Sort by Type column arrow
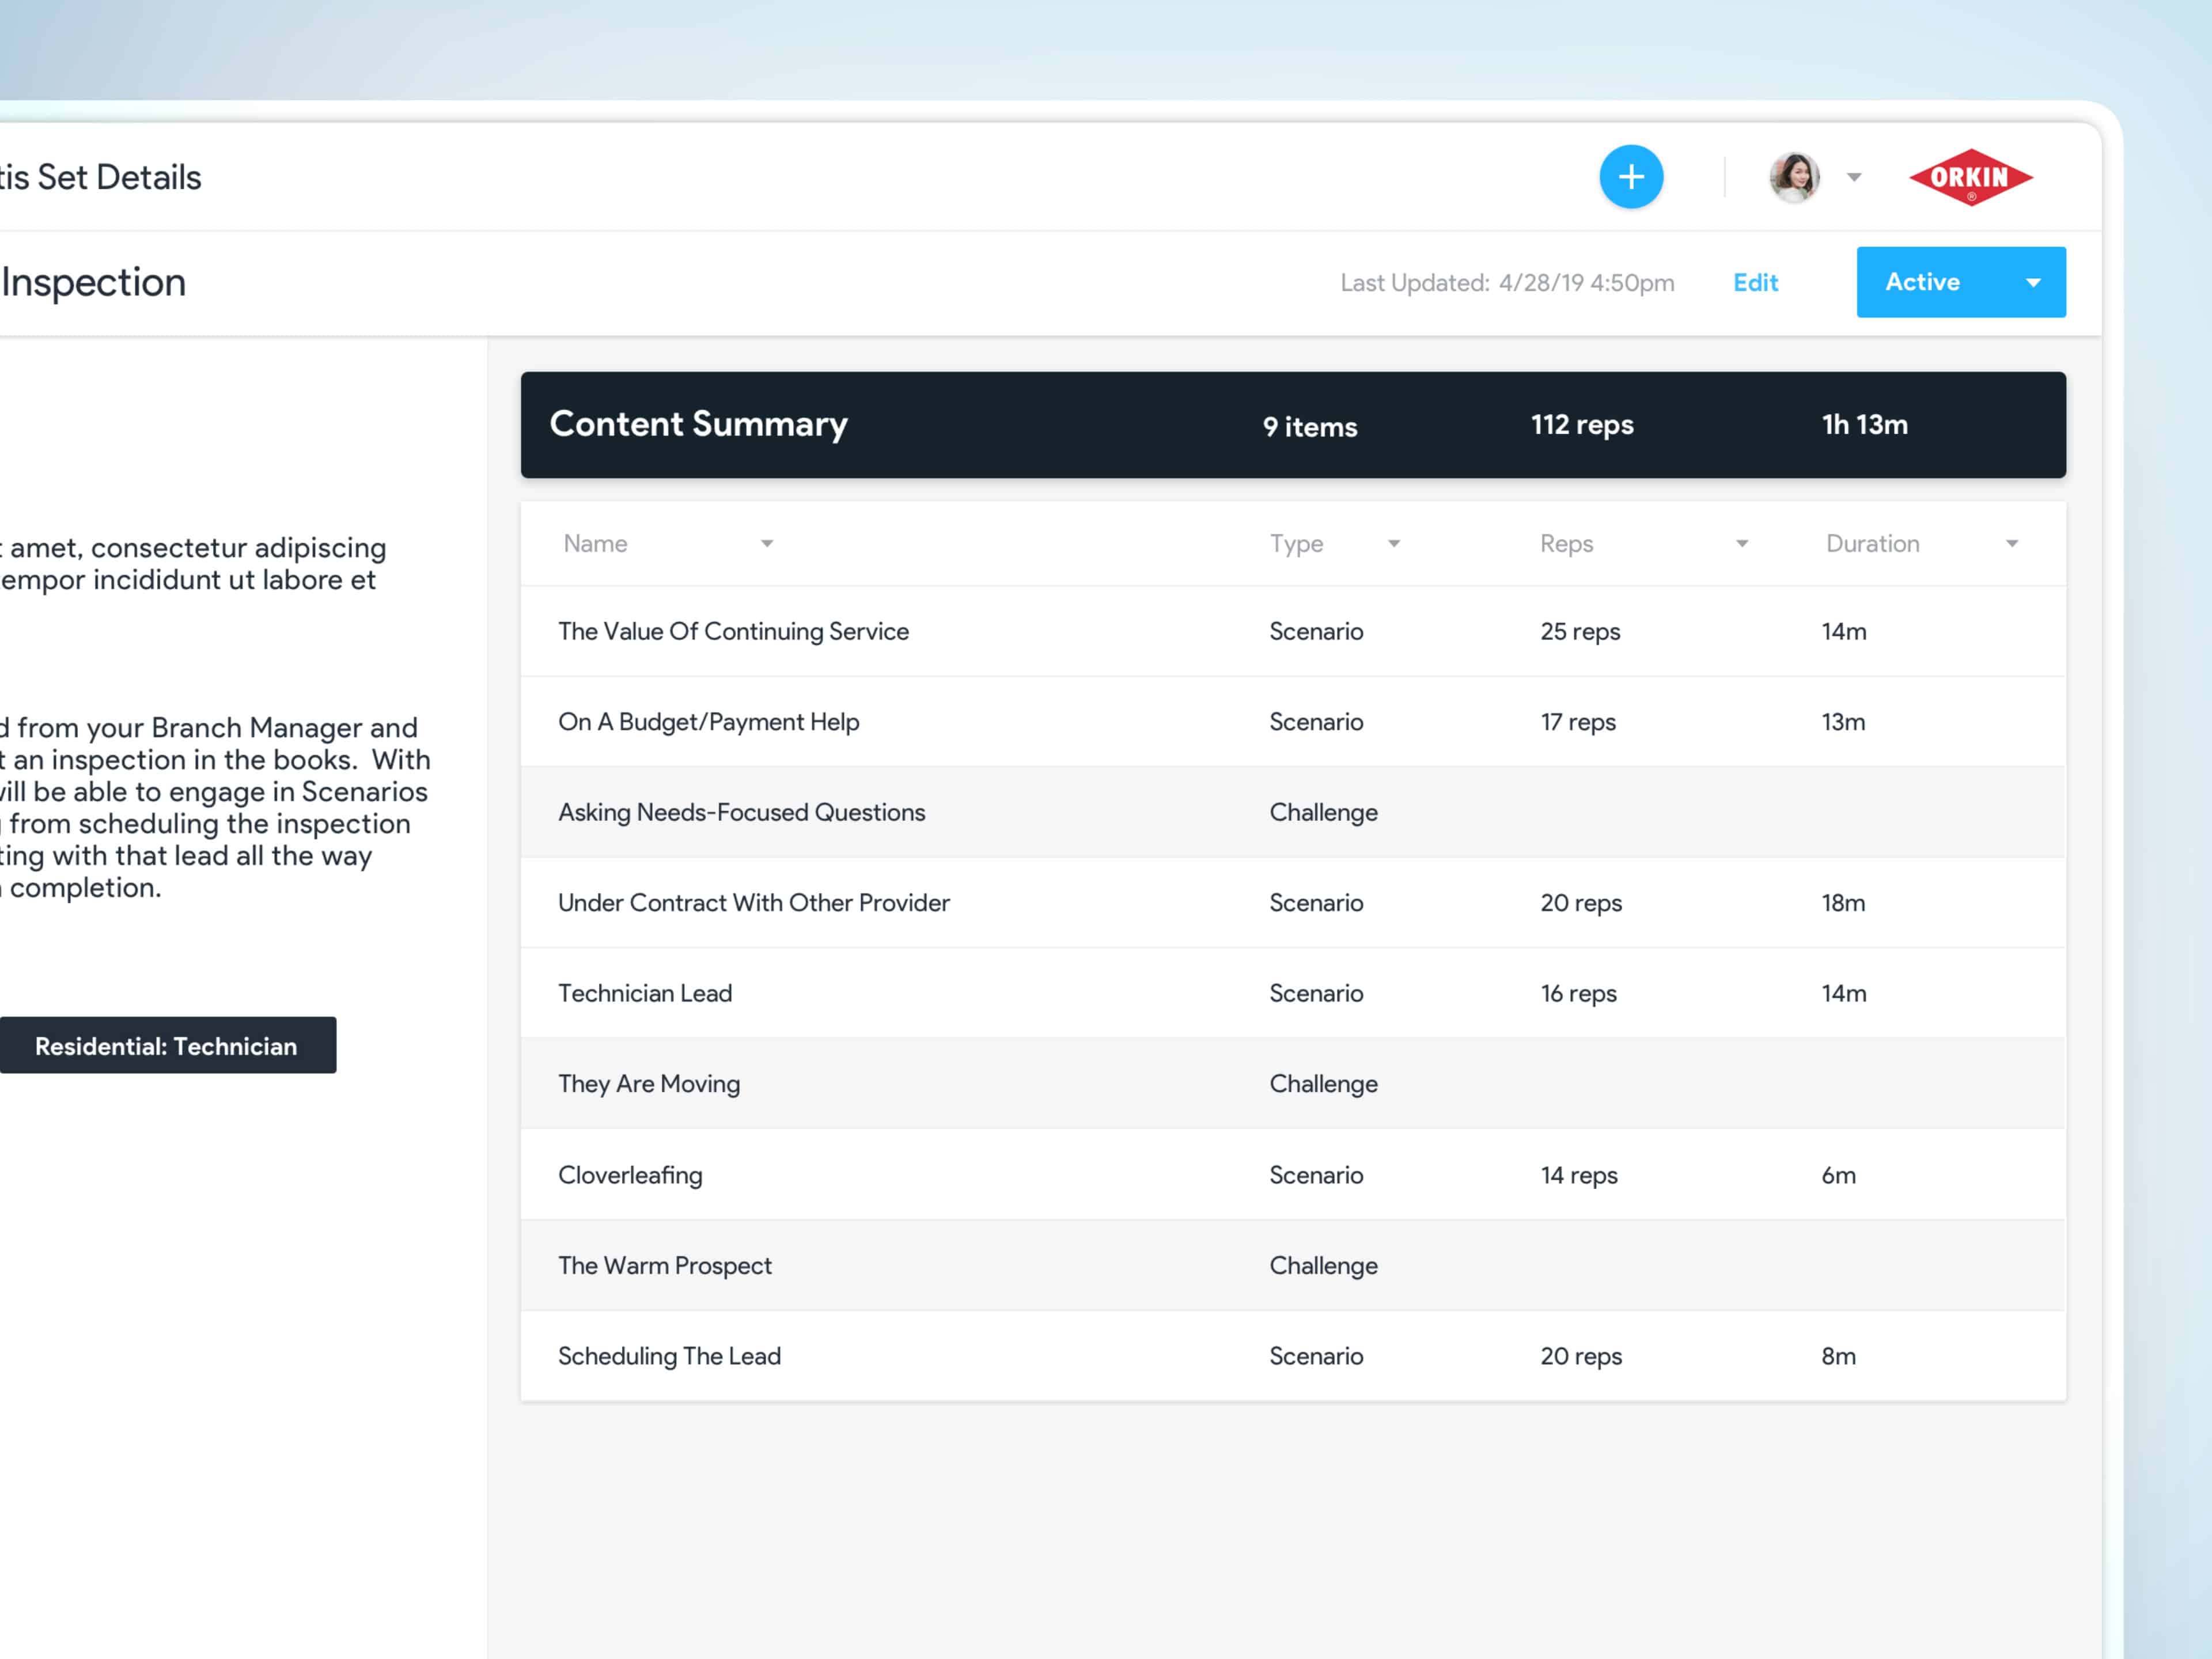This screenshot has height=1659, width=2212. (x=1393, y=544)
